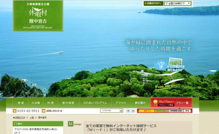Click the 陸中宮古 breadcrumb text
Screen dimensions: 219x134
[x=42, y=118]
